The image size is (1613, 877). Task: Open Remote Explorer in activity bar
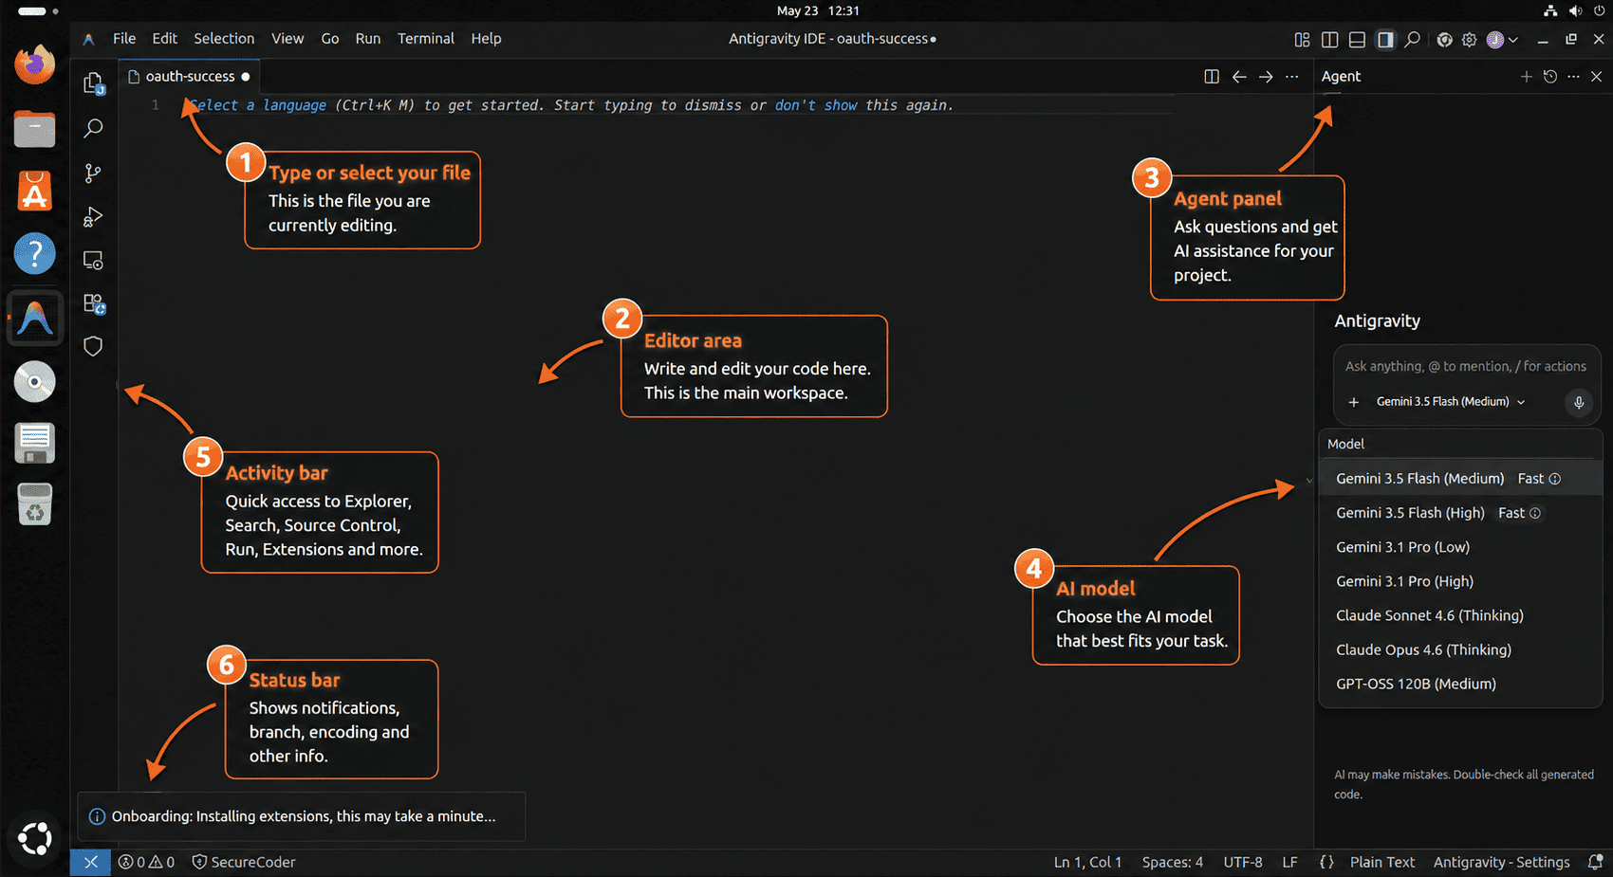(x=93, y=261)
